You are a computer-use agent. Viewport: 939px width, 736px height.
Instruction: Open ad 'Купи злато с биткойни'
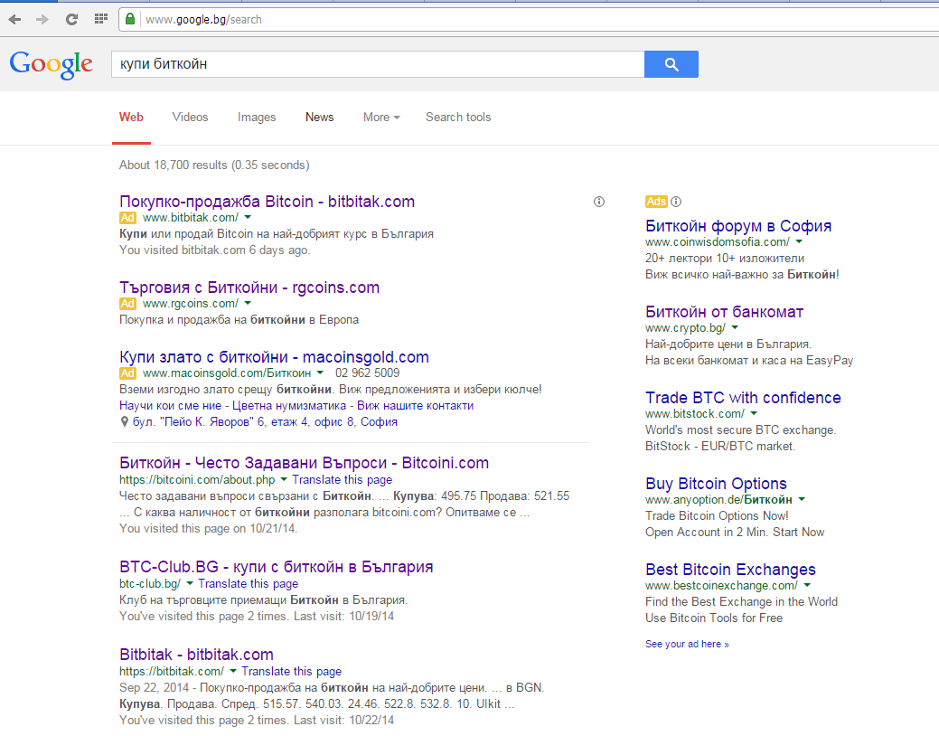(274, 357)
